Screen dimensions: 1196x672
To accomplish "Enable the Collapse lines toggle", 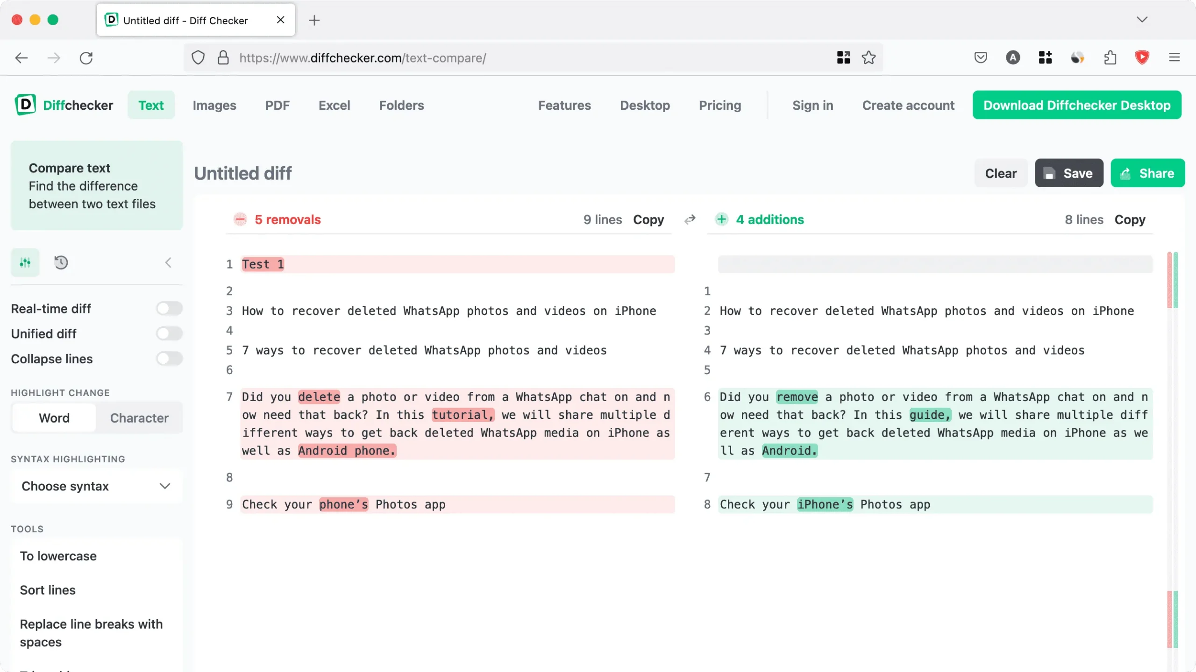I will pyautogui.click(x=168, y=358).
